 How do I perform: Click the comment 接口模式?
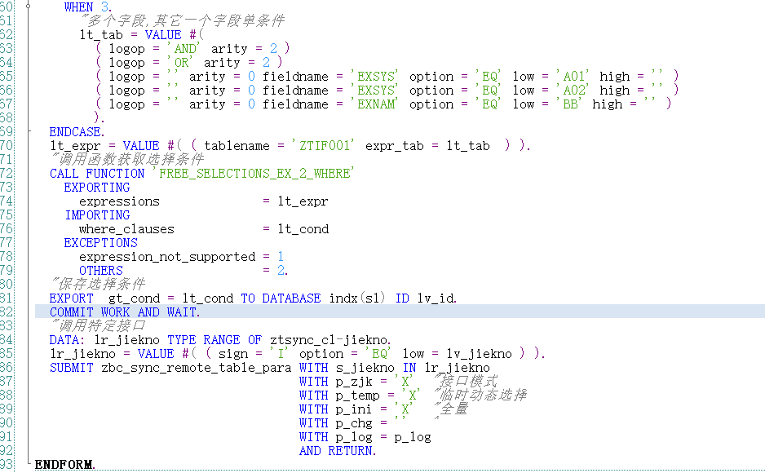tap(465, 382)
